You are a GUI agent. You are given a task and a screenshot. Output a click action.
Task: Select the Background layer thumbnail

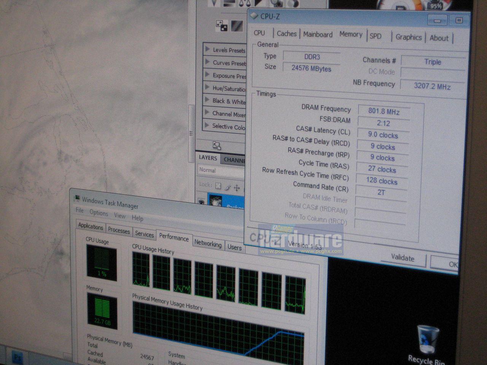[215, 200]
